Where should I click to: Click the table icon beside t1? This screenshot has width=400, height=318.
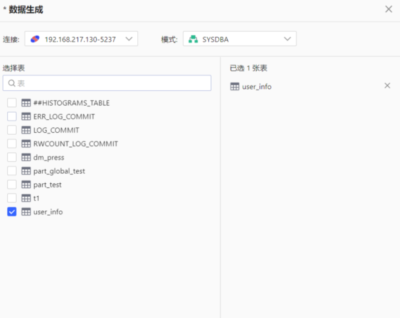coord(26,198)
